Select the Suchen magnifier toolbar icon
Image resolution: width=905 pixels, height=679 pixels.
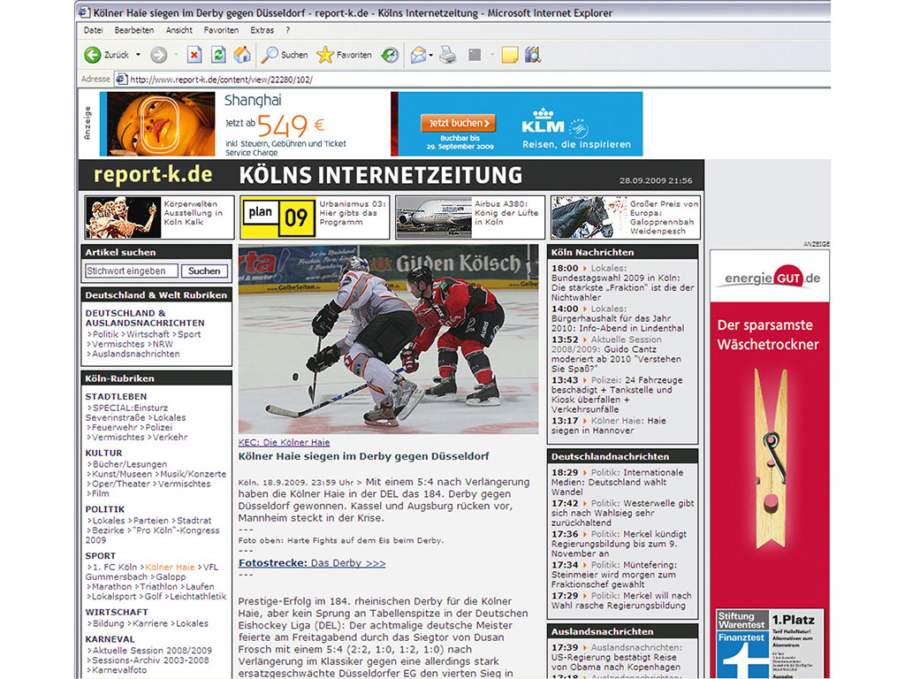click(x=270, y=54)
